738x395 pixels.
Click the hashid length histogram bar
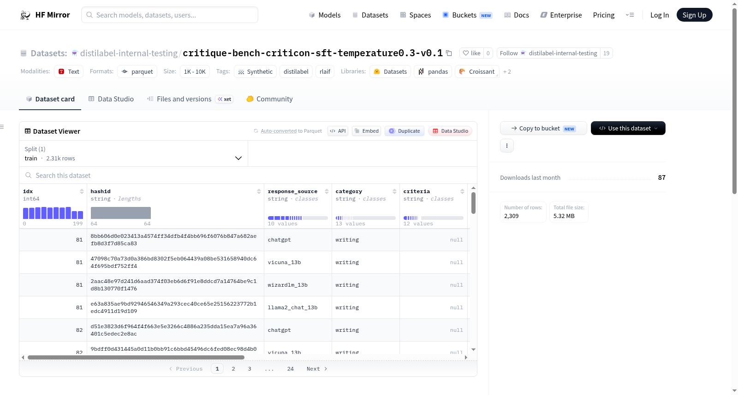pyautogui.click(x=121, y=213)
